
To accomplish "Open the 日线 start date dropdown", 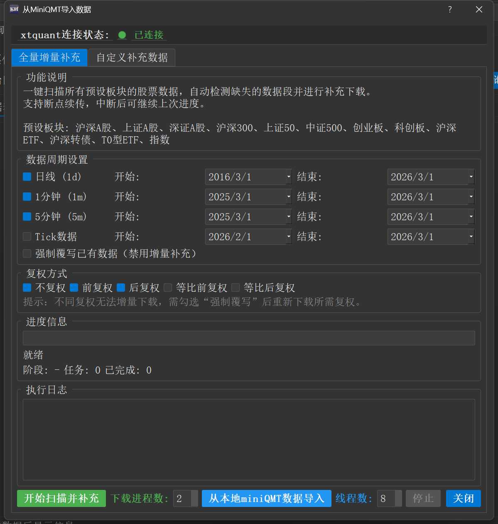I will [x=289, y=177].
